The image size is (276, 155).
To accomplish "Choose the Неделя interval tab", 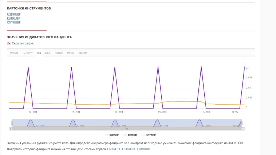I will 59,53.
